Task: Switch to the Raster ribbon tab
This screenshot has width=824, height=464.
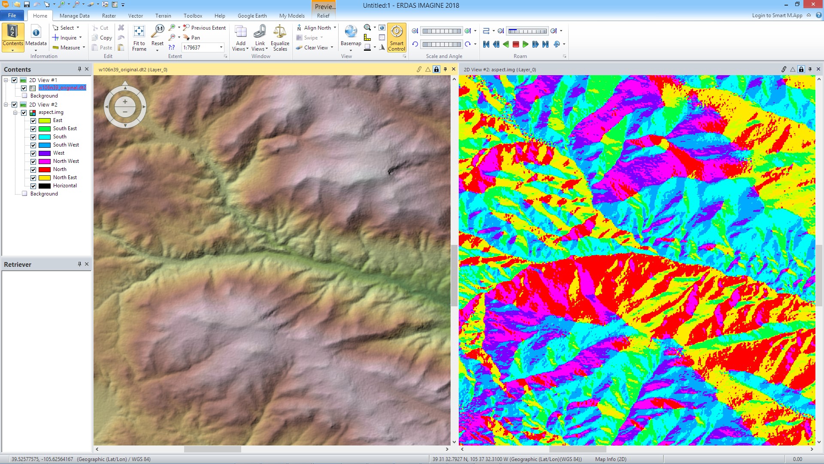Action: (x=109, y=16)
